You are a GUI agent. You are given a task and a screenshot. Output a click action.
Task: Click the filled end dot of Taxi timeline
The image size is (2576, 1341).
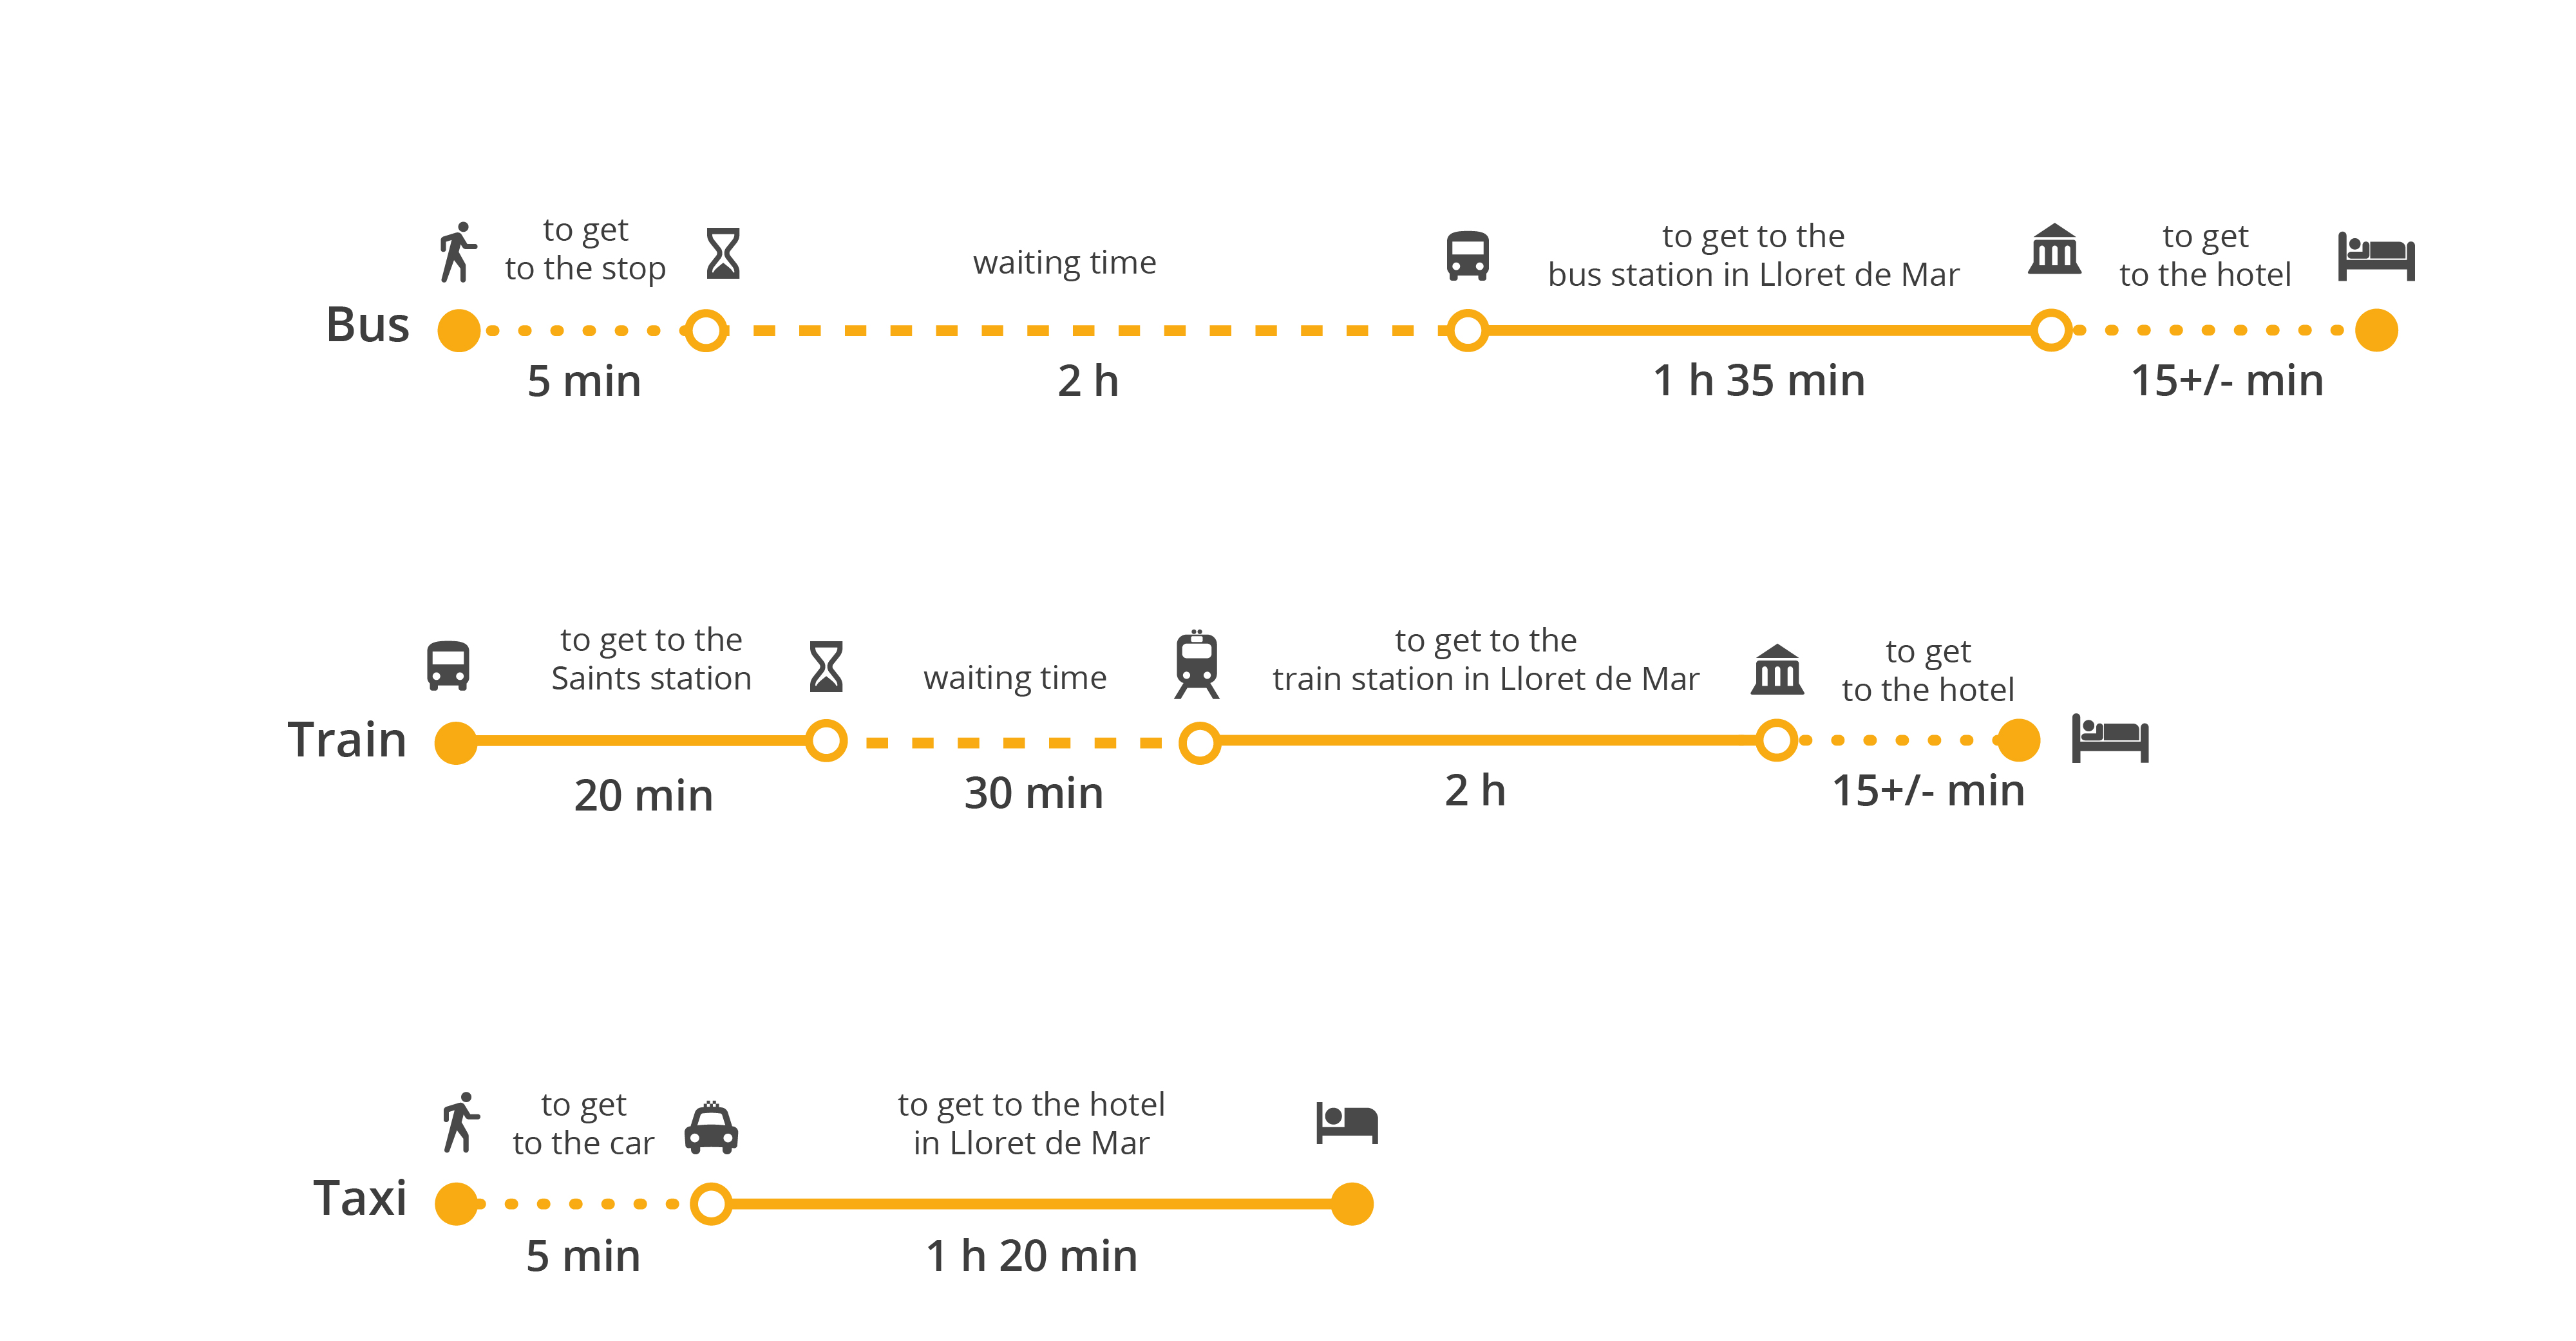1352,1204
